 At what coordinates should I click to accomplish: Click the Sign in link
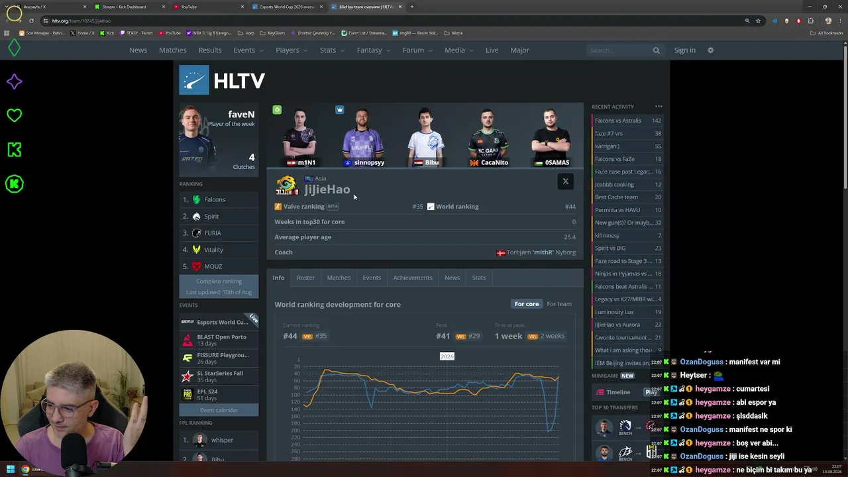point(684,50)
